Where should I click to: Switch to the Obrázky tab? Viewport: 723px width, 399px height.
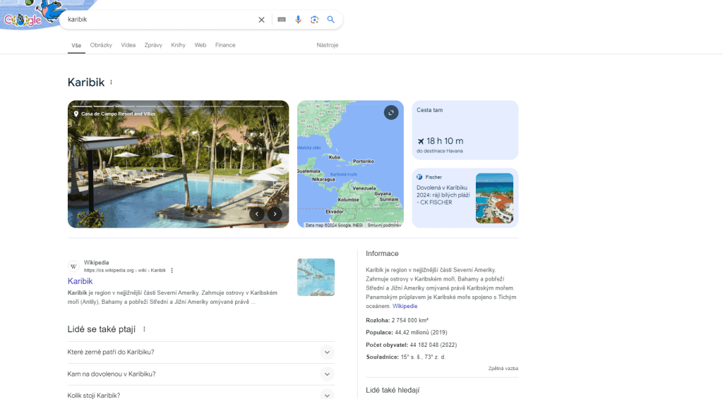point(101,45)
